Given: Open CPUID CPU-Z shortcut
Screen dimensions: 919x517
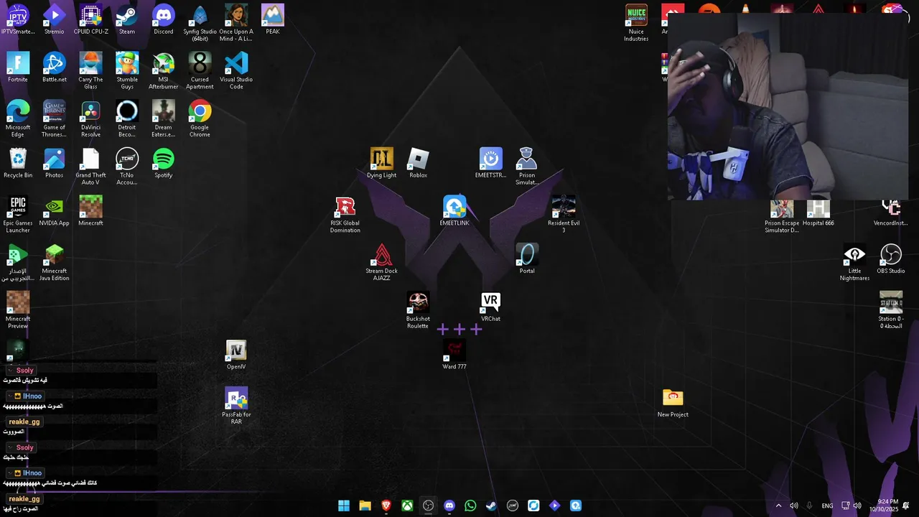Looking at the screenshot, I should [x=90, y=20].
